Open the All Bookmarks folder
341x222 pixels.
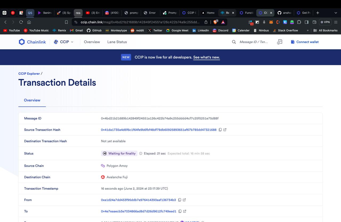click(x=325, y=30)
